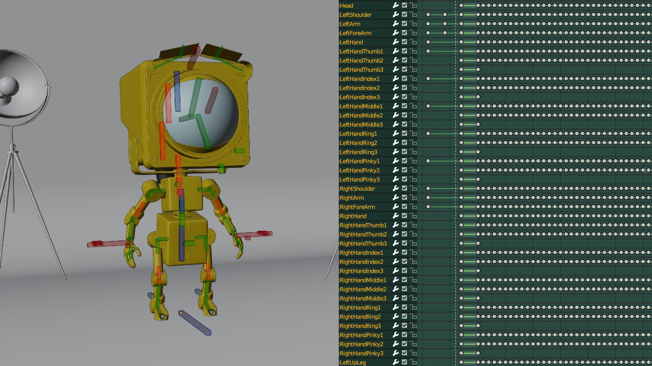Click padlock icon on RightForeArm row

point(413,206)
